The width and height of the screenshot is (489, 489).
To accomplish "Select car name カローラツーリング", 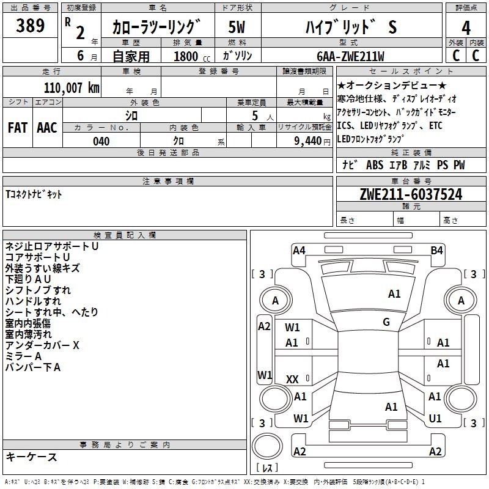I will [x=156, y=27].
